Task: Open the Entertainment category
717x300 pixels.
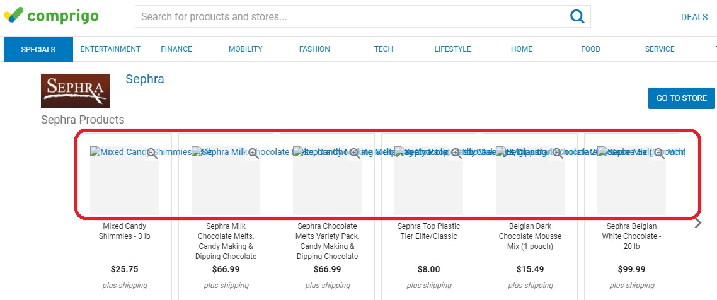Action: pyautogui.click(x=110, y=49)
